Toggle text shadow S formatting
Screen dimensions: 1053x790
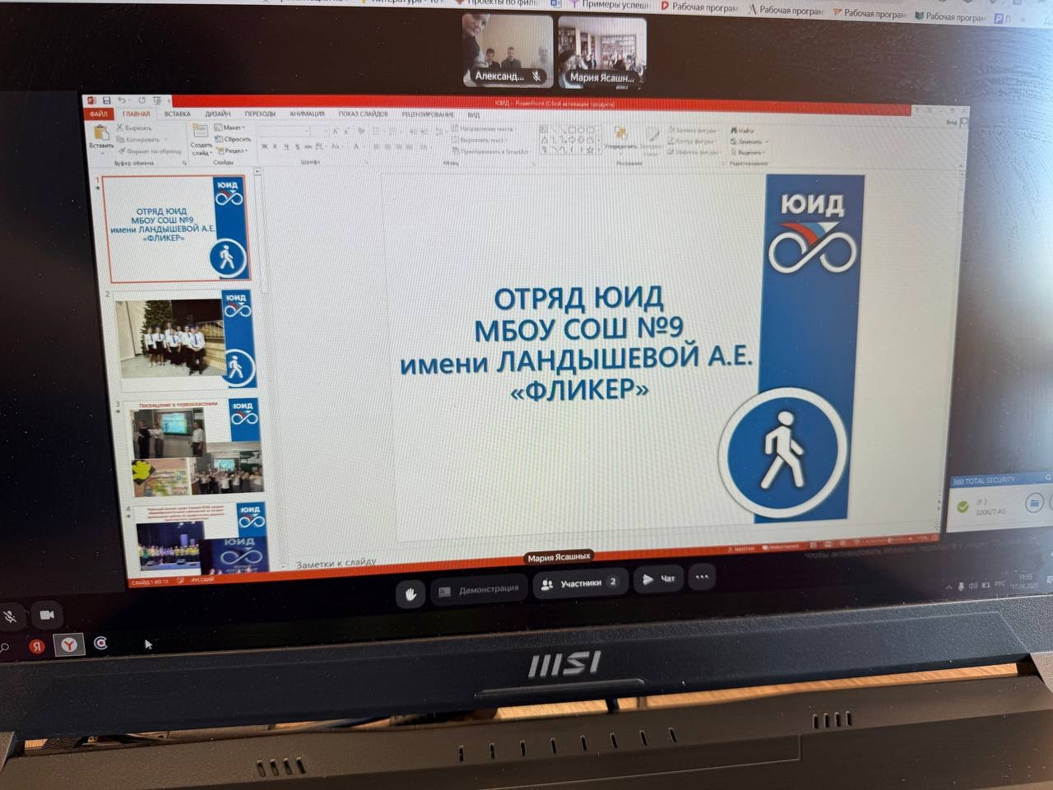(297, 146)
